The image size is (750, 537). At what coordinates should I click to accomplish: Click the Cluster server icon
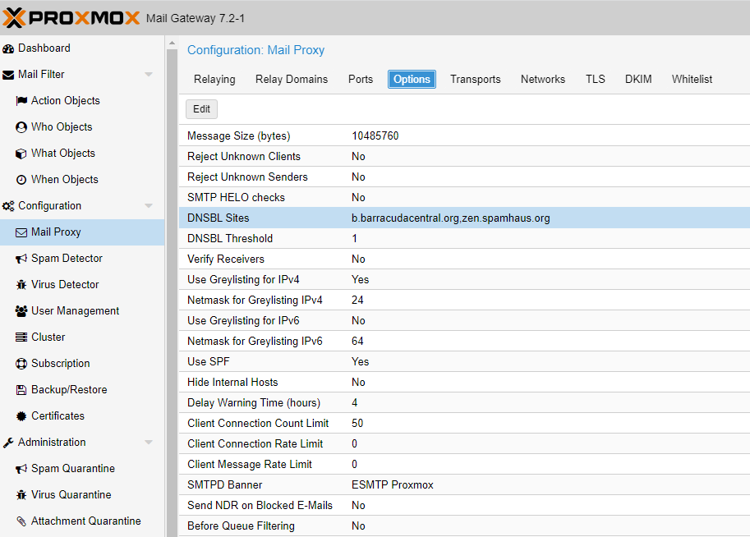coord(21,337)
